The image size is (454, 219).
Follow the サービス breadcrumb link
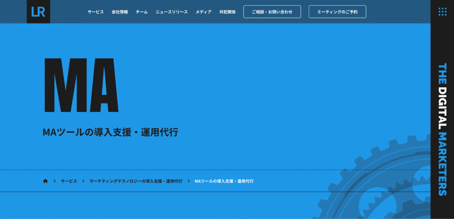click(69, 181)
